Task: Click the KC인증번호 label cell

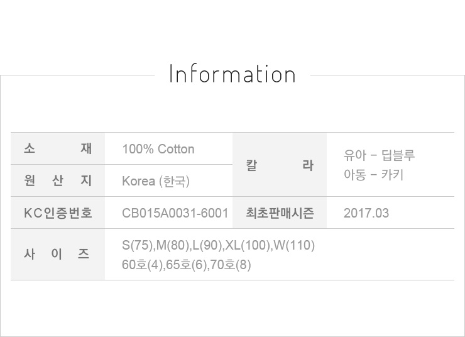Action: point(58,213)
